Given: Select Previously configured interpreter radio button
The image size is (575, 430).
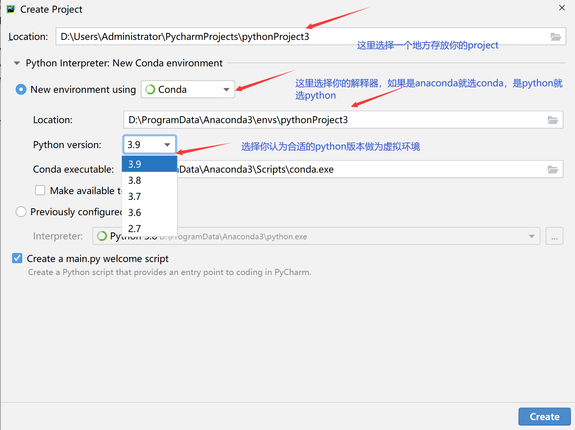Looking at the screenshot, I should 21,212.
